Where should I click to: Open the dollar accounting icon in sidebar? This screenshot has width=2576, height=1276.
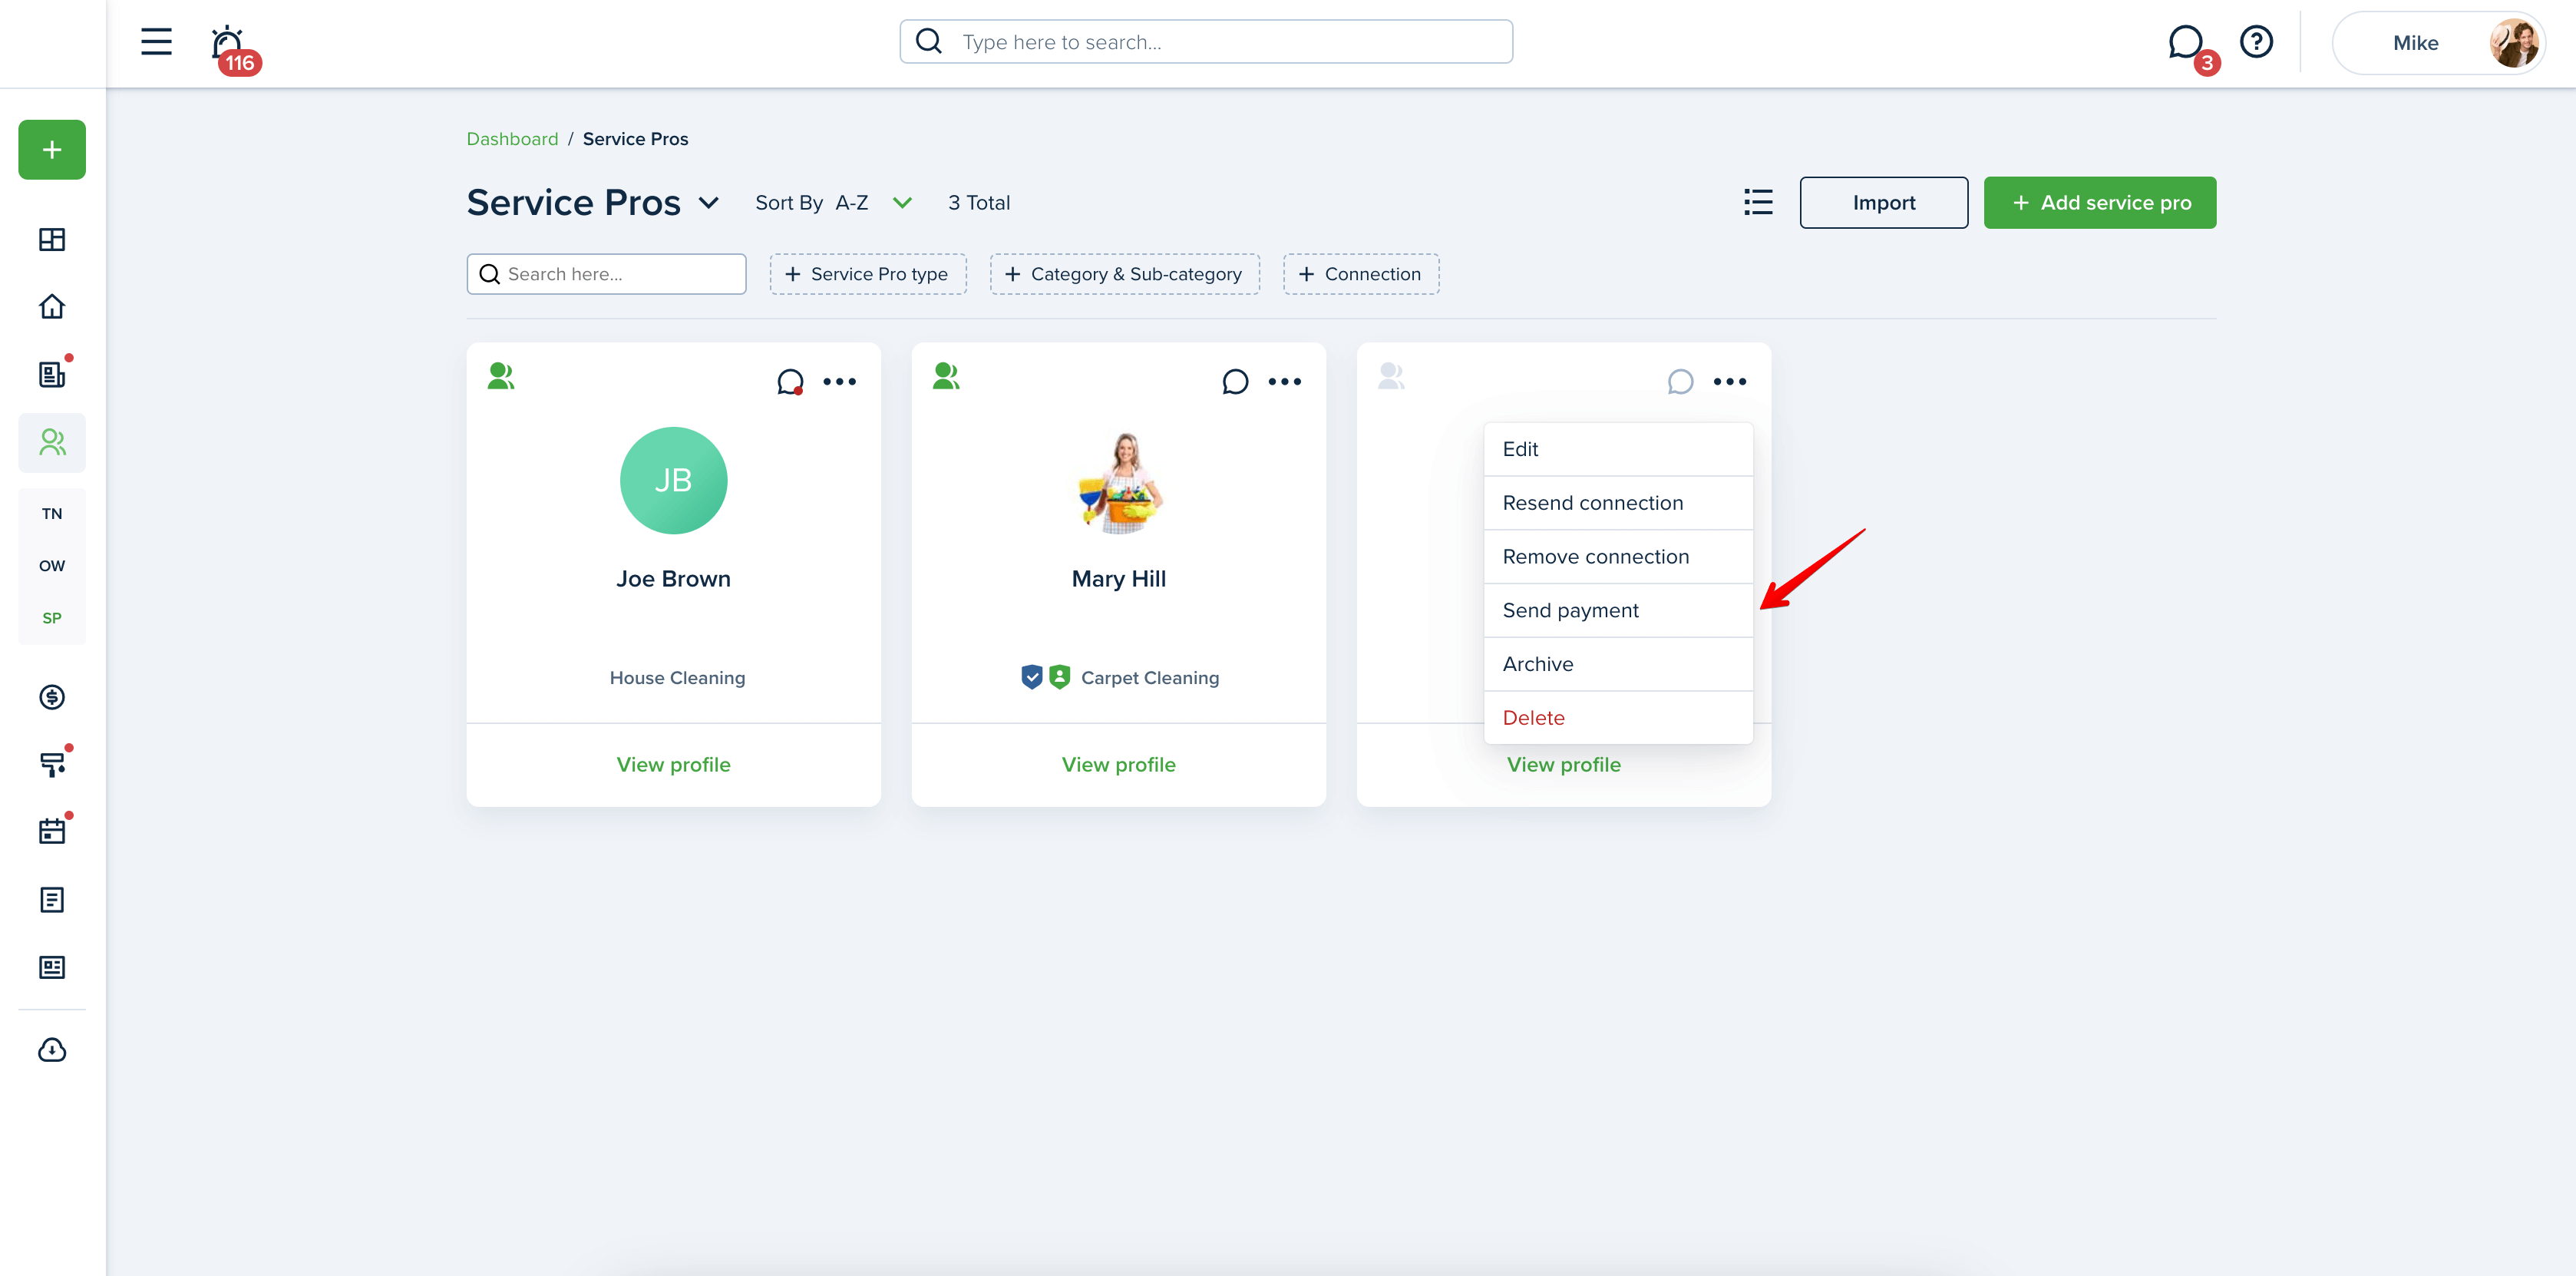point(52,697)
